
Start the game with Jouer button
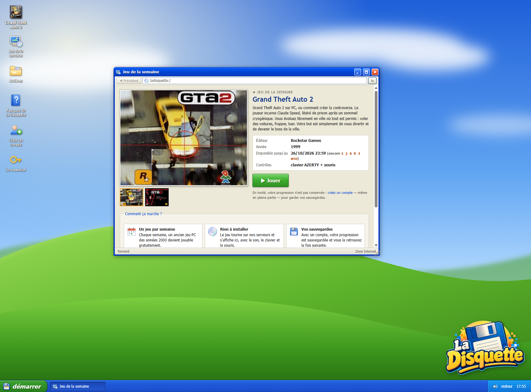coord(270,181)
